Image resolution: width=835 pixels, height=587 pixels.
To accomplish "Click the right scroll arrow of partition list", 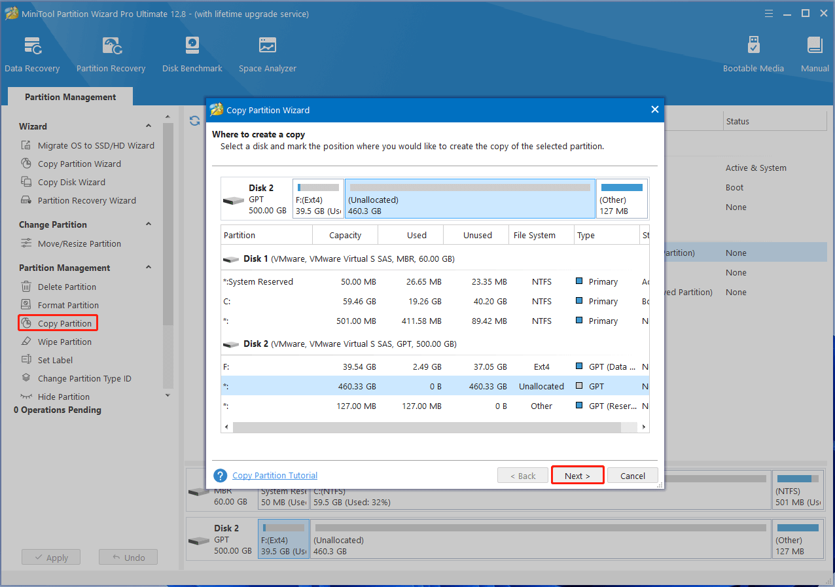I will point(644,427).
